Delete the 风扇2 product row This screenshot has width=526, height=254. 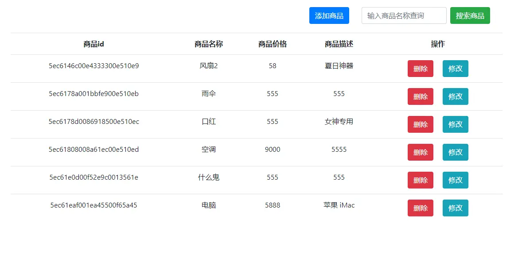[421, 69]
